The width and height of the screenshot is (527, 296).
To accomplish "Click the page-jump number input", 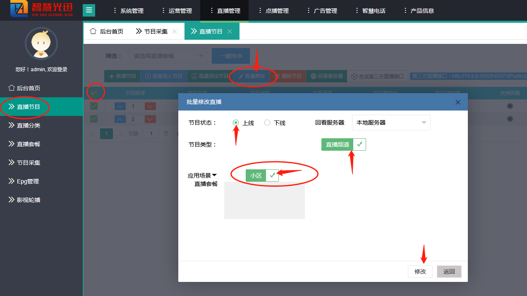I will tap(151, 133).
